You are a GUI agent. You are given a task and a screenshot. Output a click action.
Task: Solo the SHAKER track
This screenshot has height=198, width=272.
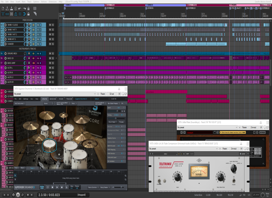(x=53, y=44)
